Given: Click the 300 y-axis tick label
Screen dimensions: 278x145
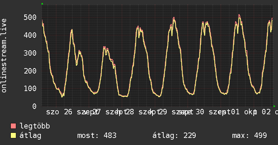Looking at the screenshot, I should (30, 53).
